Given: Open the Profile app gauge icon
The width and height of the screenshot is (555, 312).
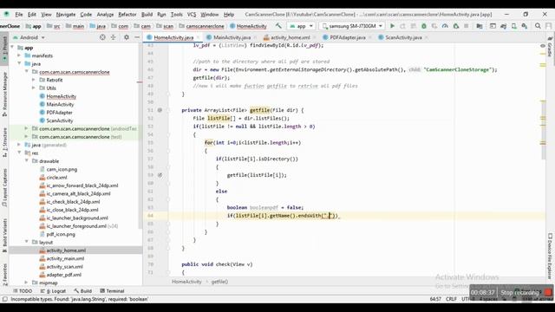Looking at the screenshot, I should pos(445,26).
